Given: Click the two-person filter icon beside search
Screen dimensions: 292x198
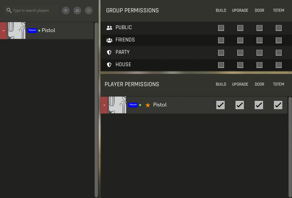Looking at the screenshot, I should (77, 11).
